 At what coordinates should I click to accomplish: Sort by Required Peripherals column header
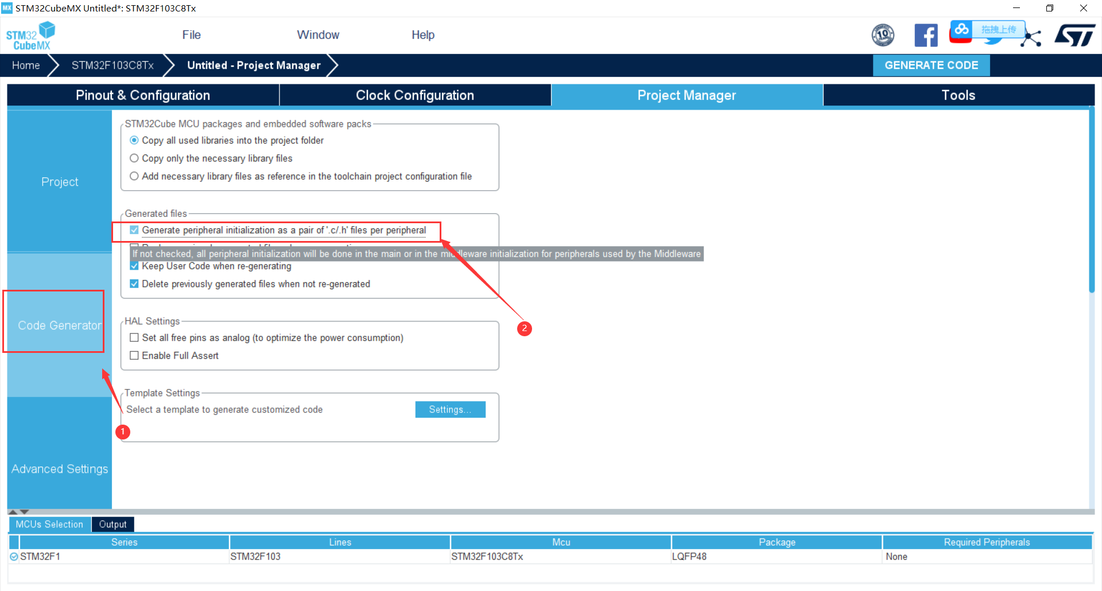tap(987, 542)
